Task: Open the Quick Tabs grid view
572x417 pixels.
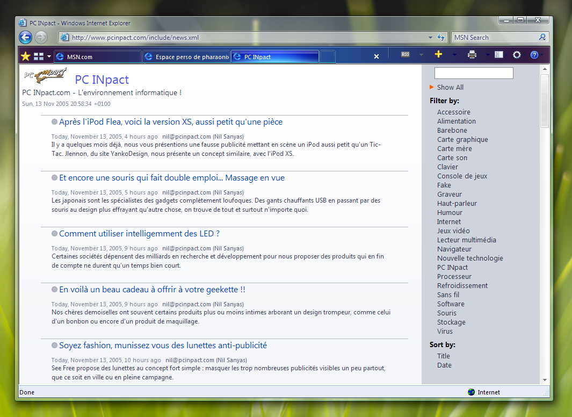Action: click(x=39, y=56)
